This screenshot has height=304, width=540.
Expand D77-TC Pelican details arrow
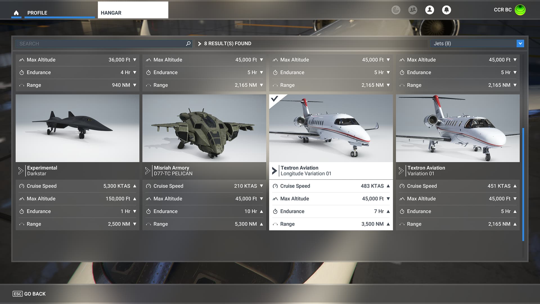click(x=147, y=171)
